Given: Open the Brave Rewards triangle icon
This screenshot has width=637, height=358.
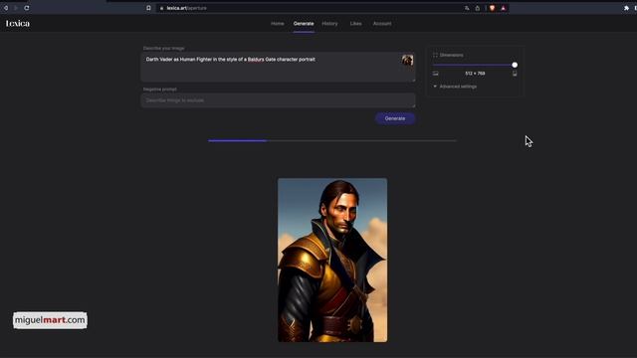Looking at the screenshot, I should pyautogui.click(x=504, y=8).
